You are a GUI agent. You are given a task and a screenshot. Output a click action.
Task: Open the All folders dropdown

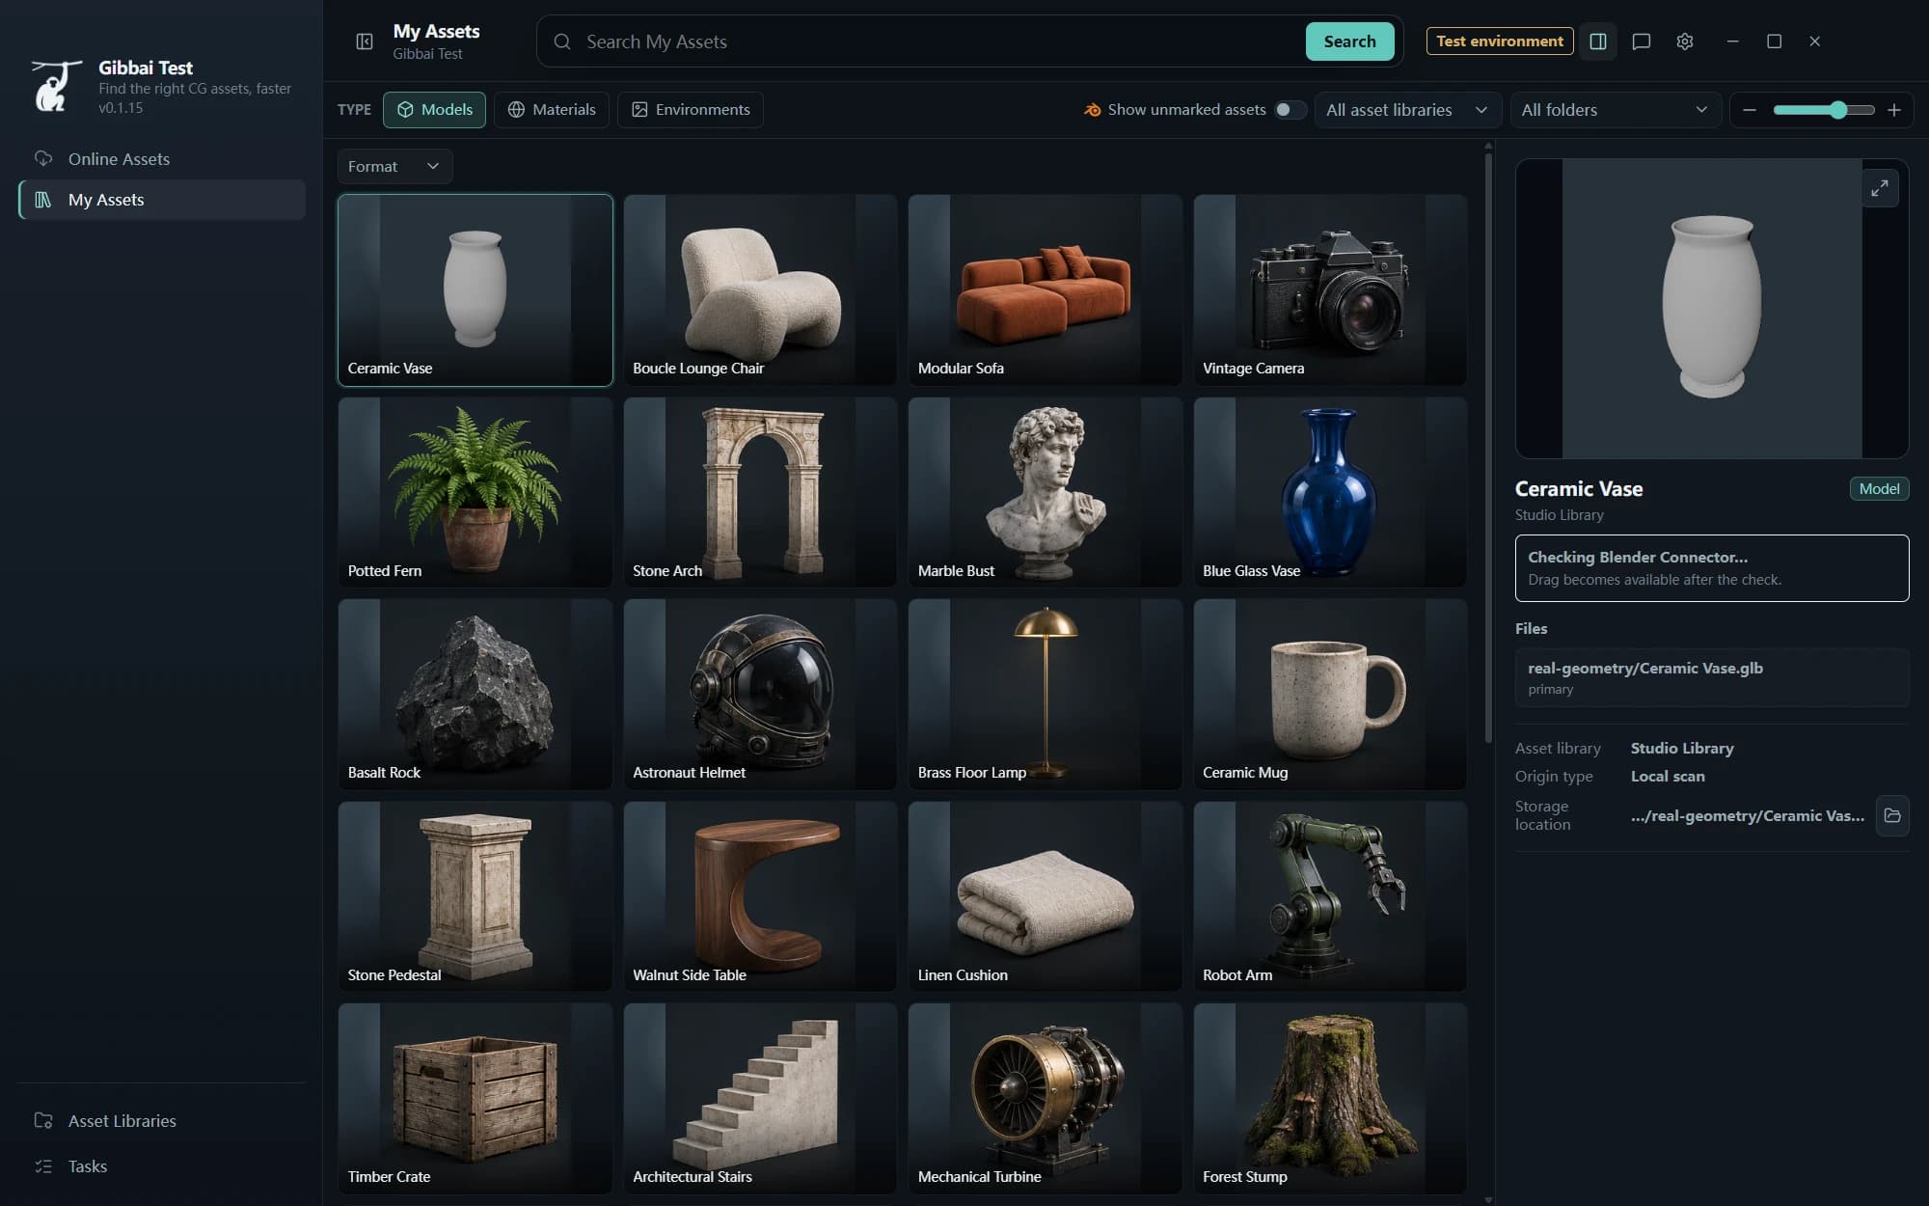[1615, 110]
